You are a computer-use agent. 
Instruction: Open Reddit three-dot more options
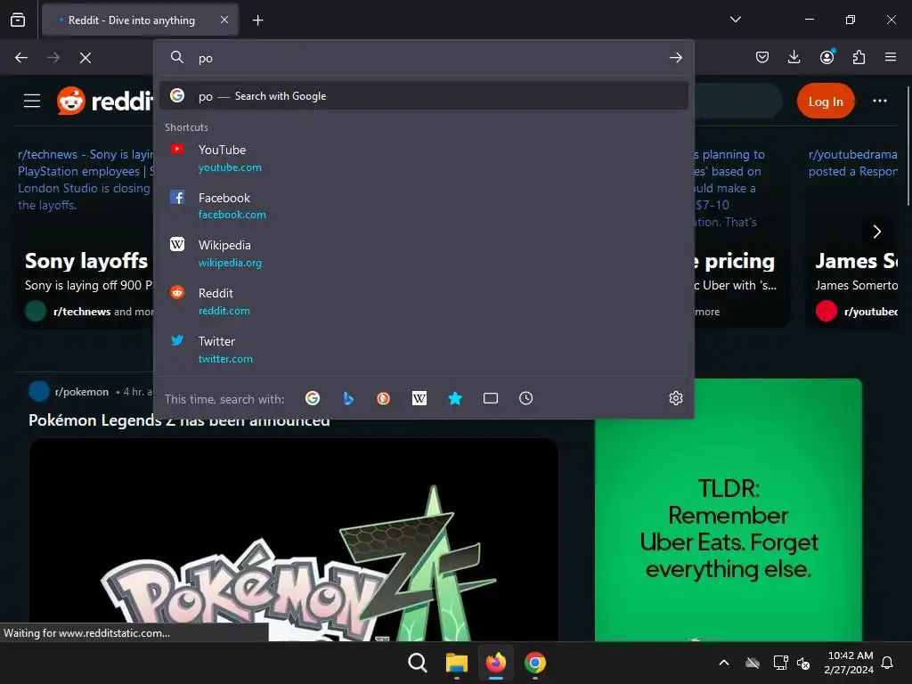pos(879,101)
